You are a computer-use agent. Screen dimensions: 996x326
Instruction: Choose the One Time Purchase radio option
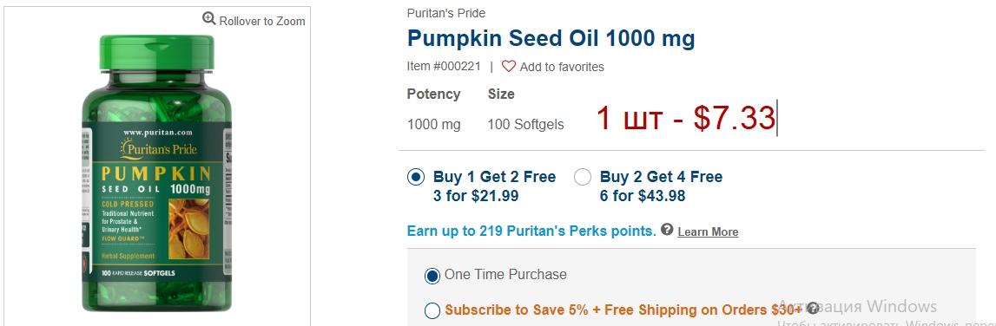432,276
